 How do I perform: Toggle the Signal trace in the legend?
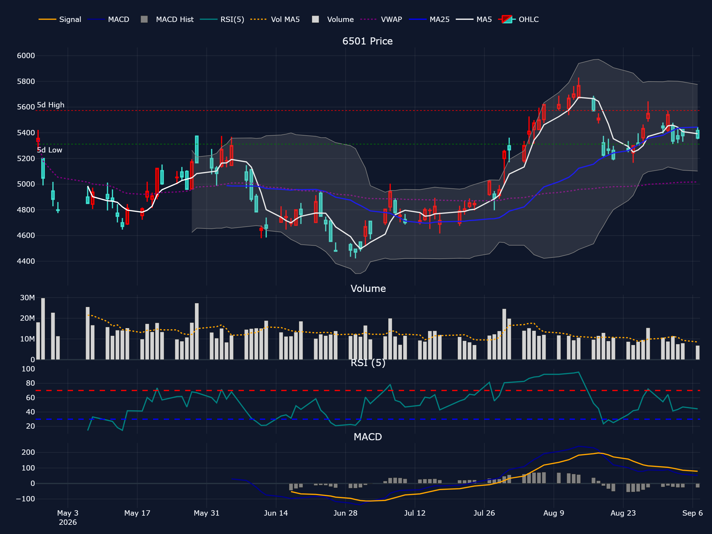pyautogui.click(x=60, y=19)
